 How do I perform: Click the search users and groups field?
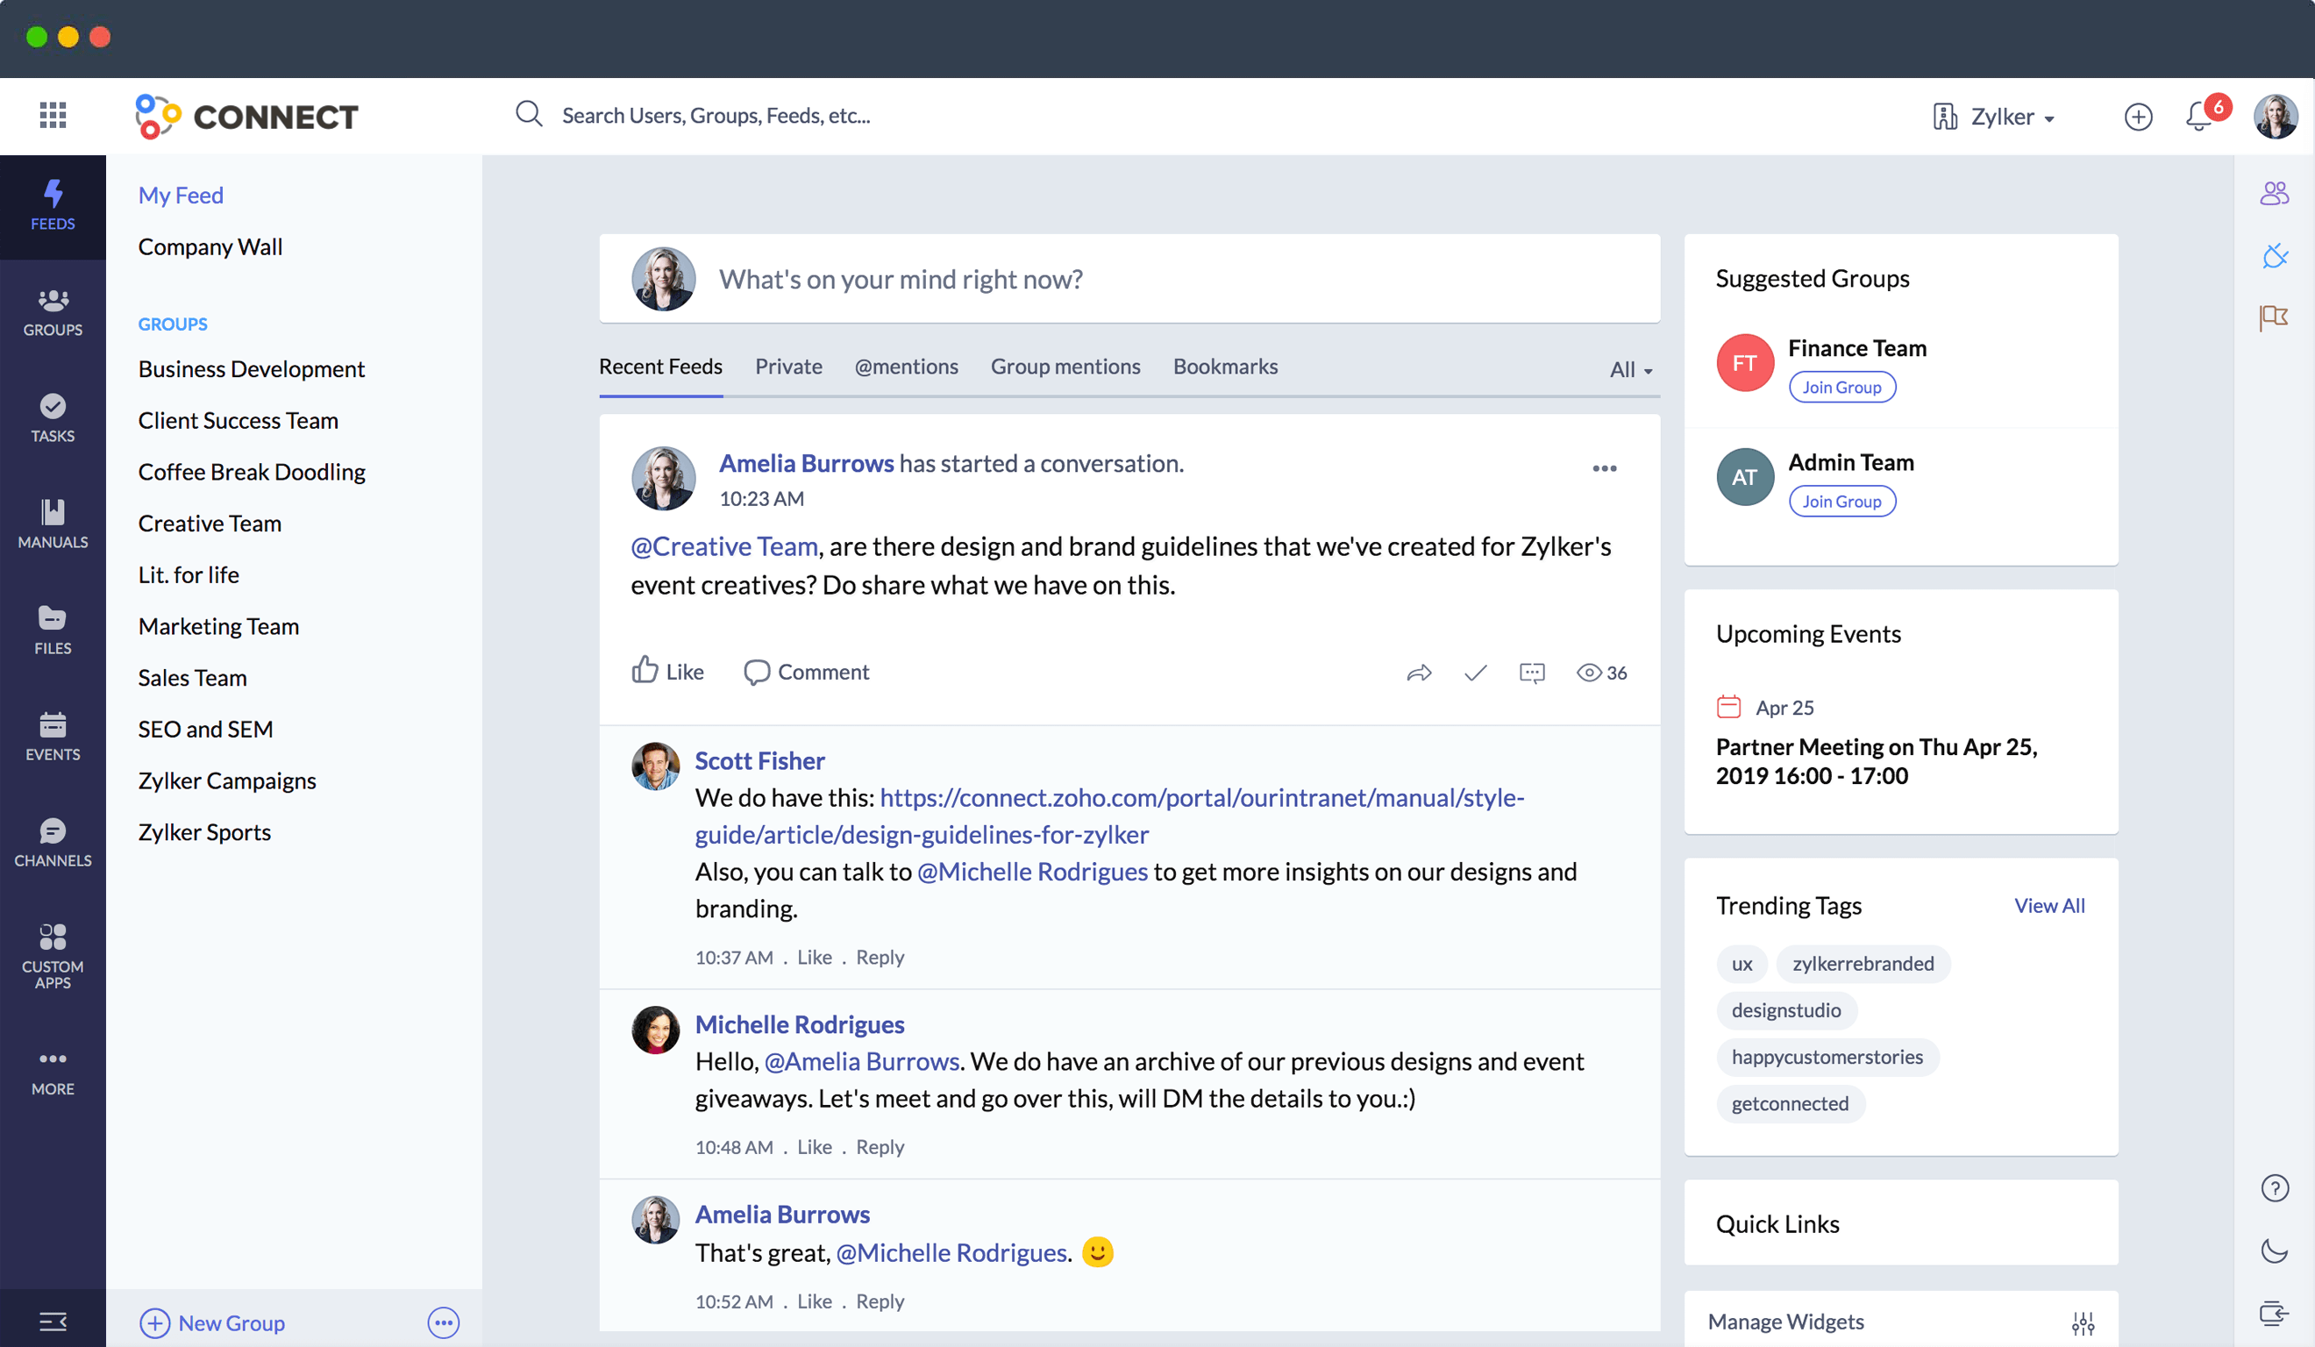tap(716, 116)
